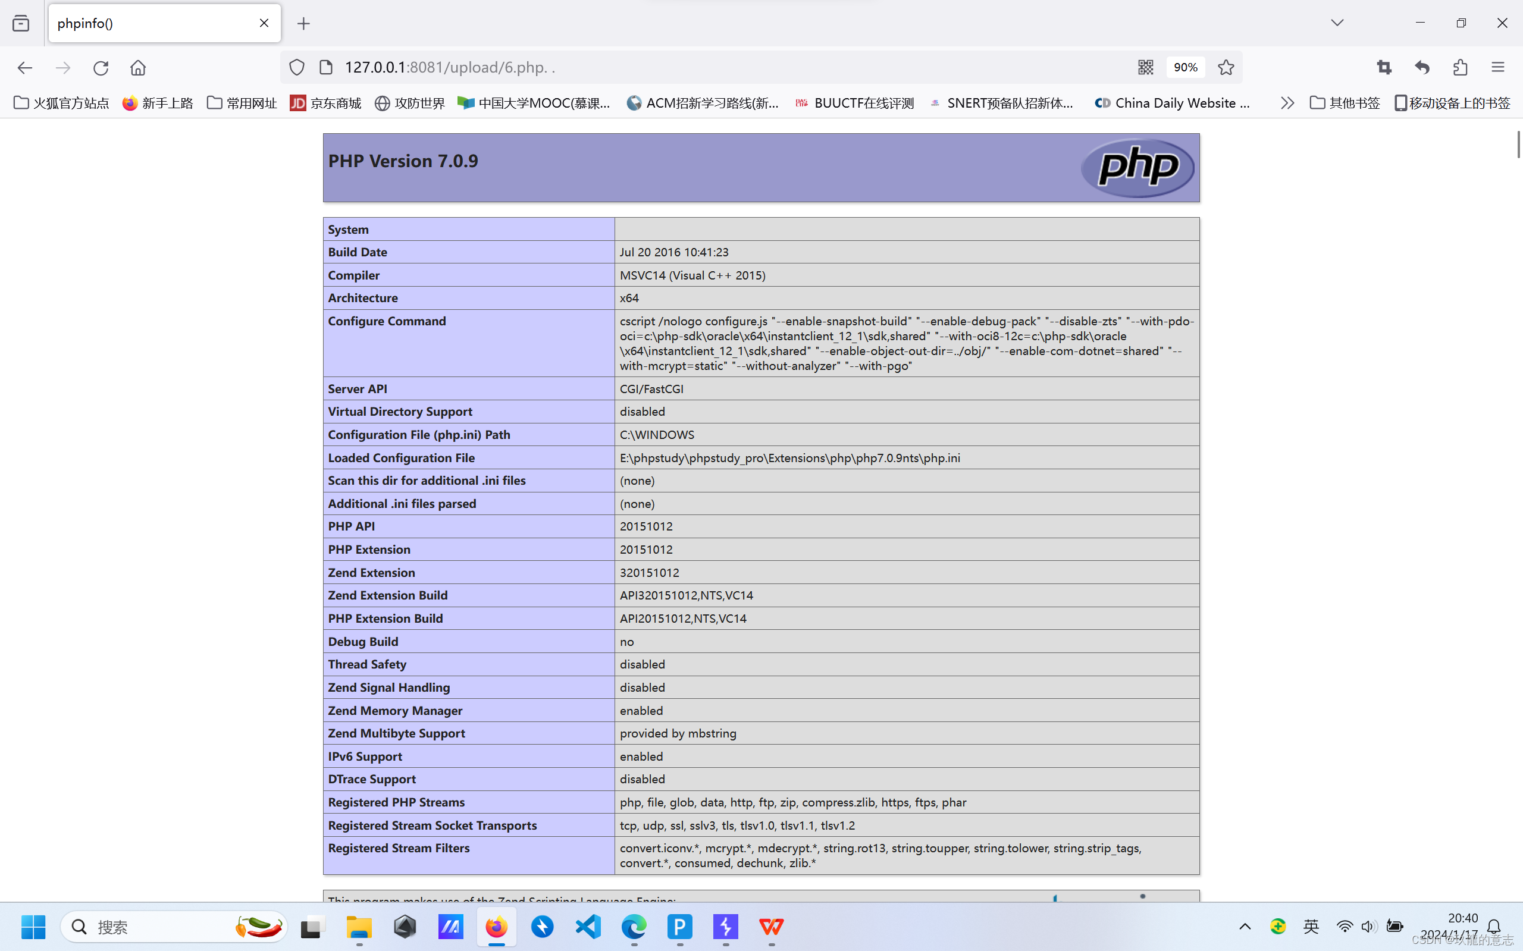The height and width of the screenshot is (951, 1523).
Task: Bookmark this page with the star
Action: 1226,67
